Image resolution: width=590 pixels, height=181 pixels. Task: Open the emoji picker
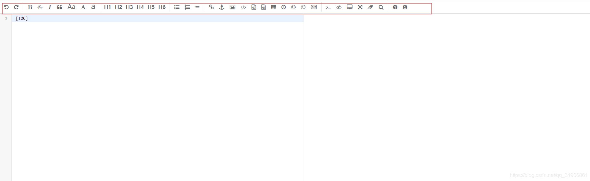click(293, 7)
